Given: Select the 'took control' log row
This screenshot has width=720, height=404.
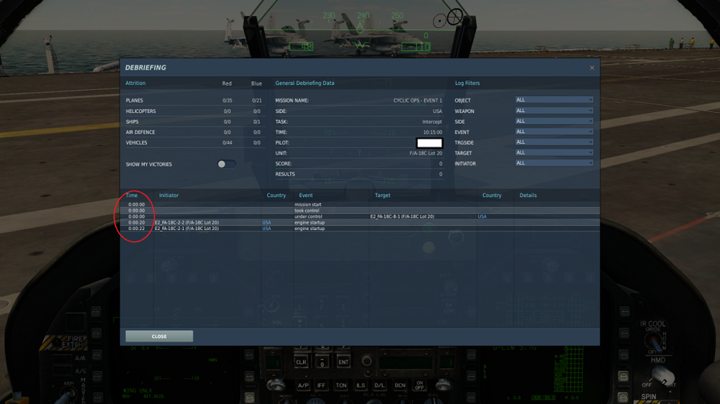Looking at the screenshot, I should (360, 211).
